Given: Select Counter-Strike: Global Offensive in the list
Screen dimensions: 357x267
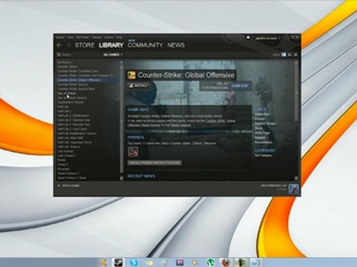Looking at the screenshot, I should pyautogui.click(x=88, y=80).
